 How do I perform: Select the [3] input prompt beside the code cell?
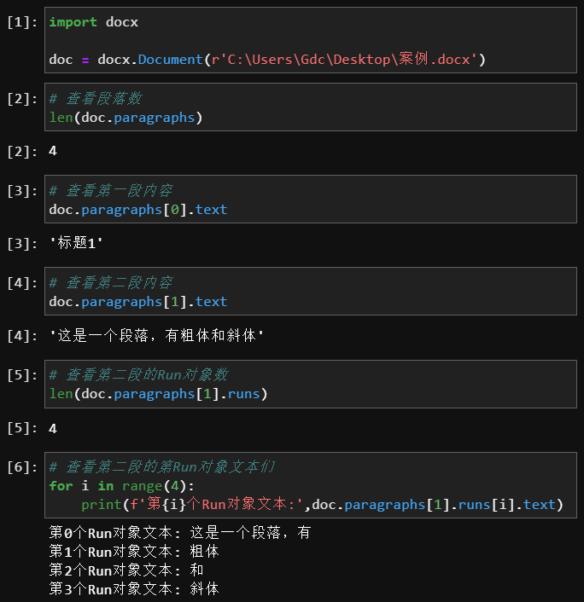[x=22, y=191]
